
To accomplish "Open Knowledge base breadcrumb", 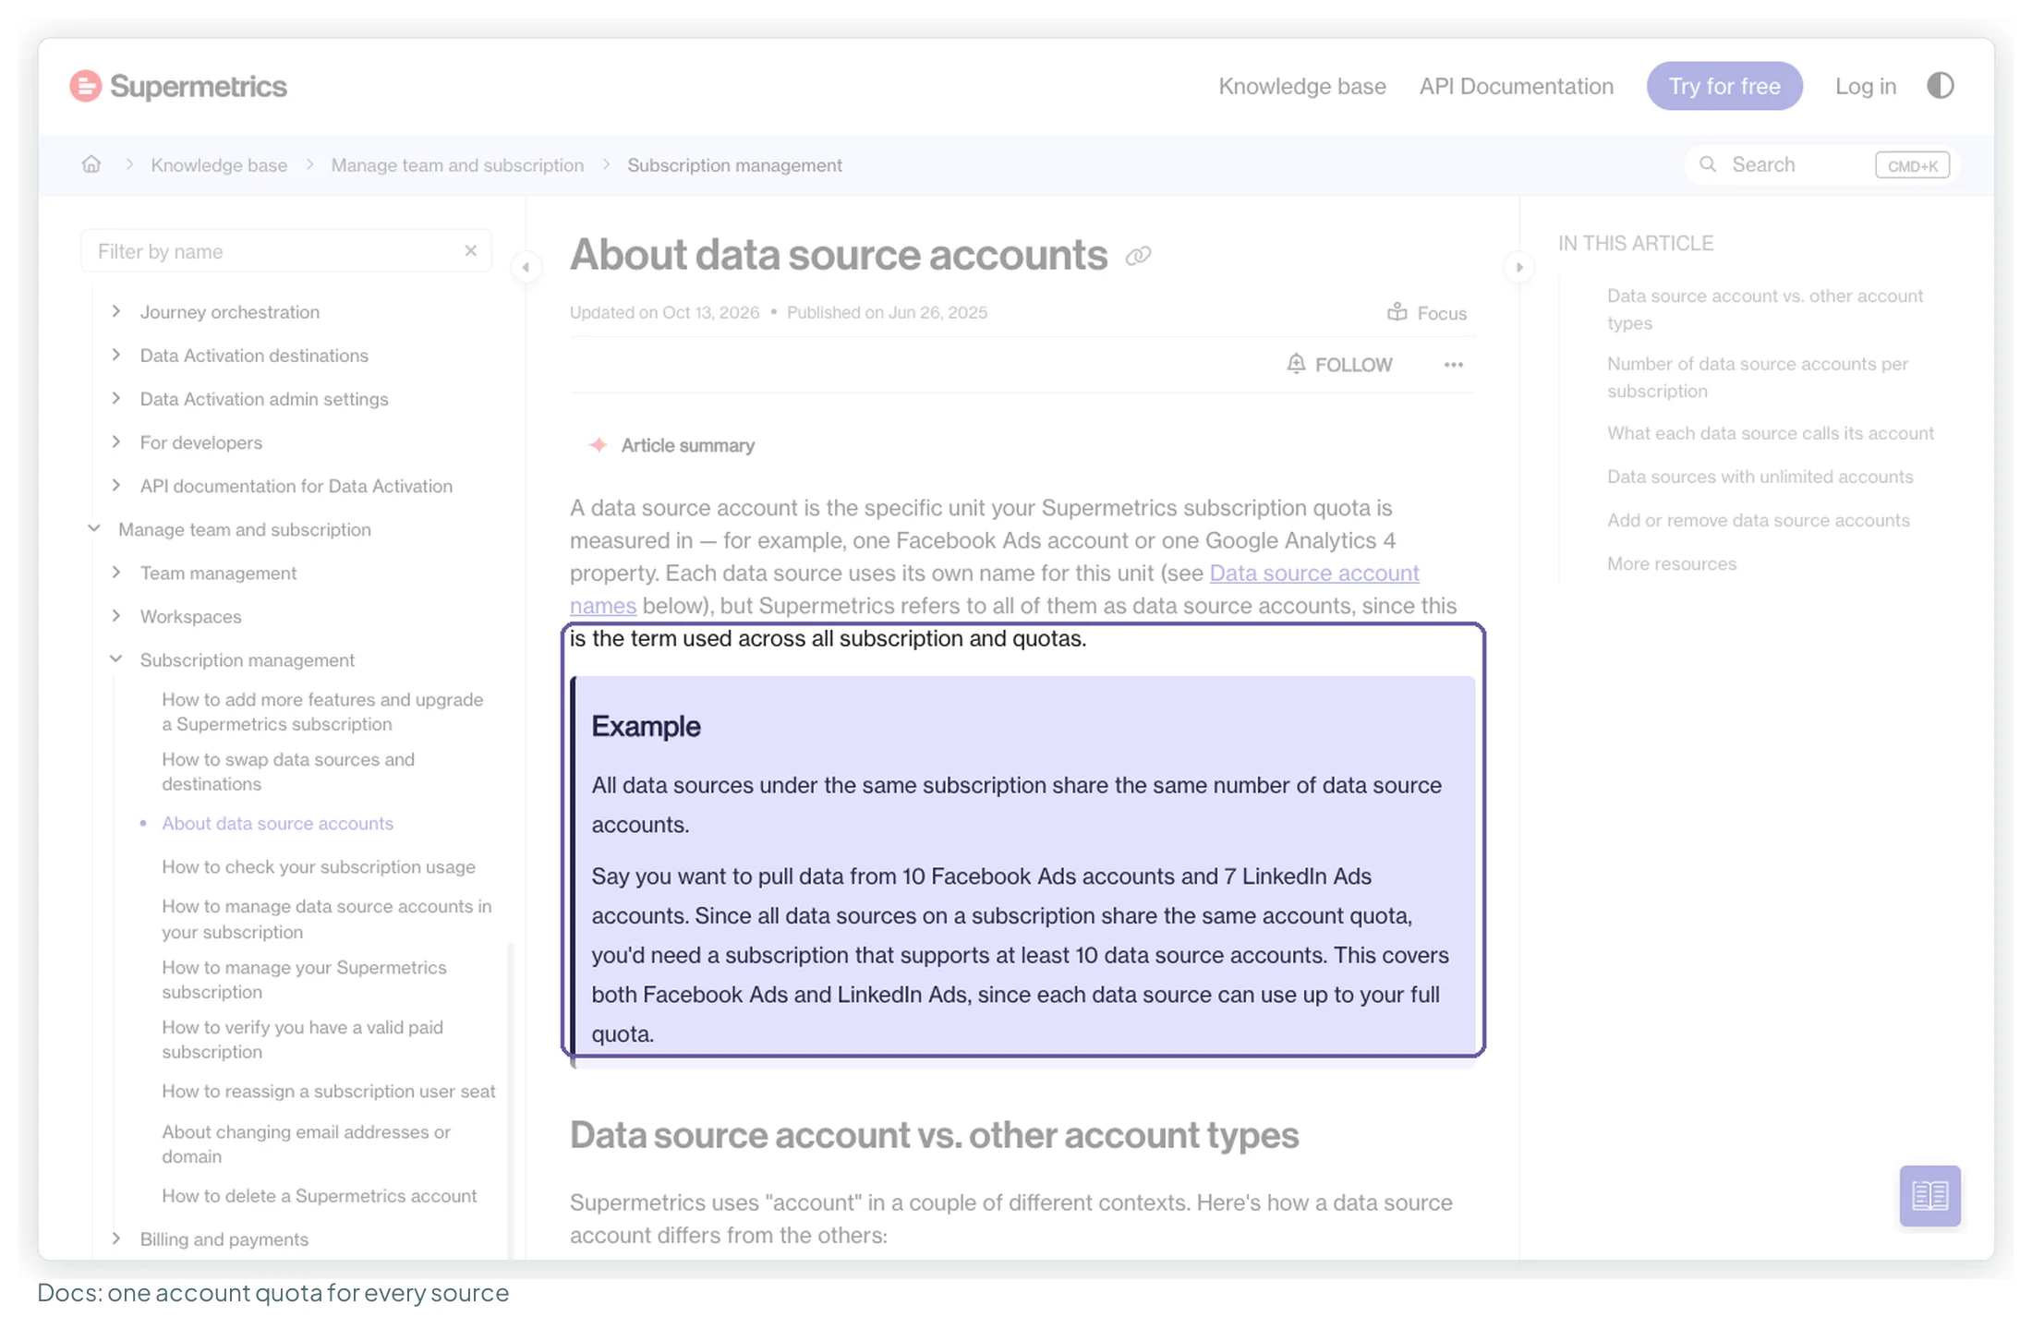I will [219, 164].
